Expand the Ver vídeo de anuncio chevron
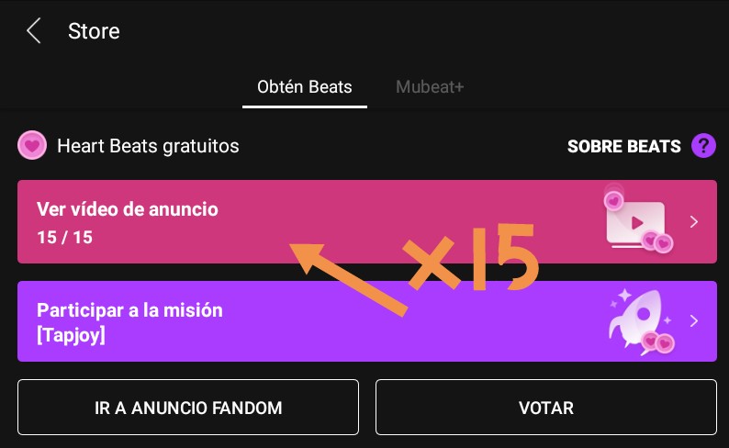729x448 pixels. pyautogui.click(x=694, y=221)
